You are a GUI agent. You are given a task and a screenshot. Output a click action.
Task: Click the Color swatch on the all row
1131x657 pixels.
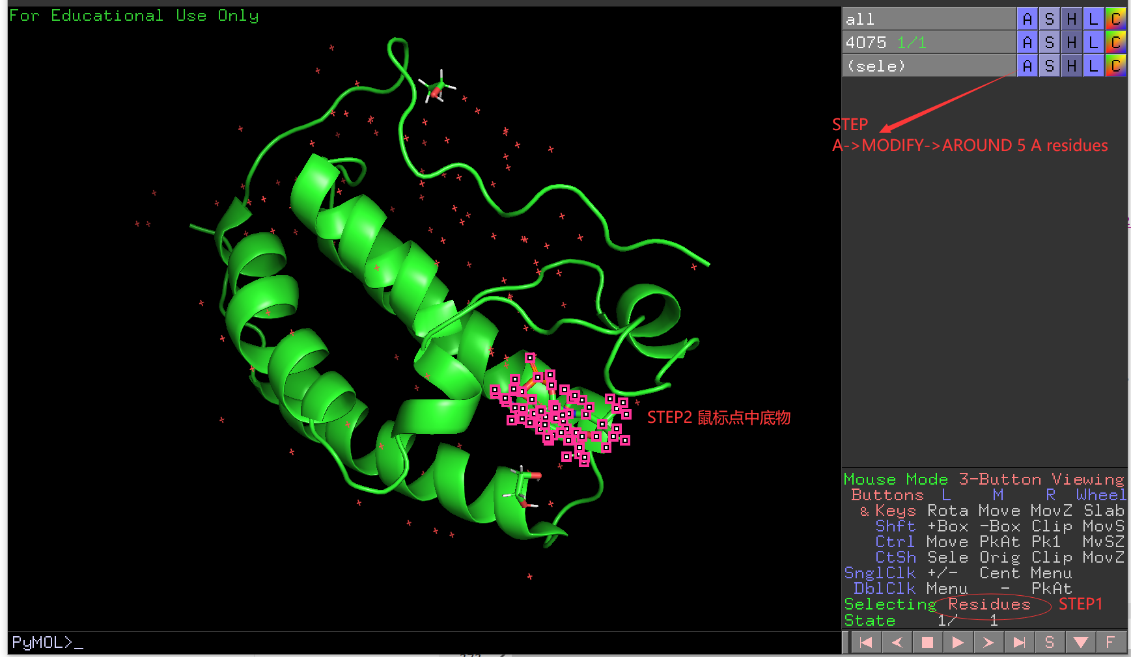coord(1116,18)
